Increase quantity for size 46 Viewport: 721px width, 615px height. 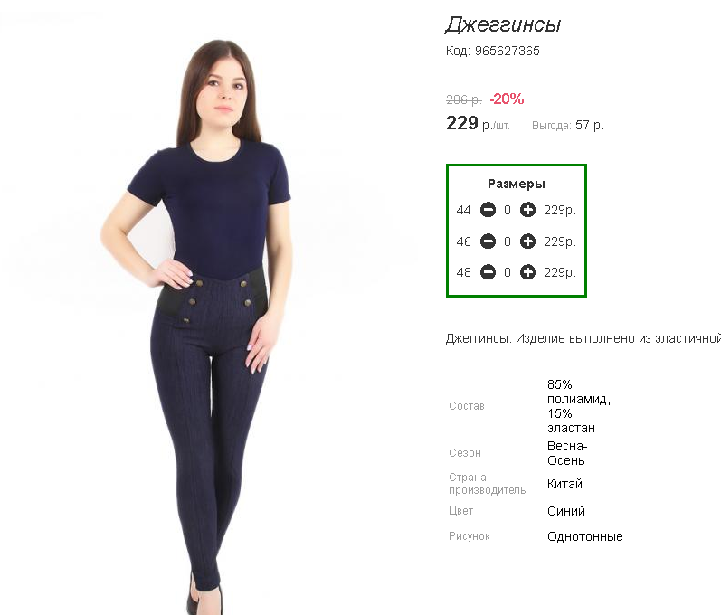click(527, 241)
